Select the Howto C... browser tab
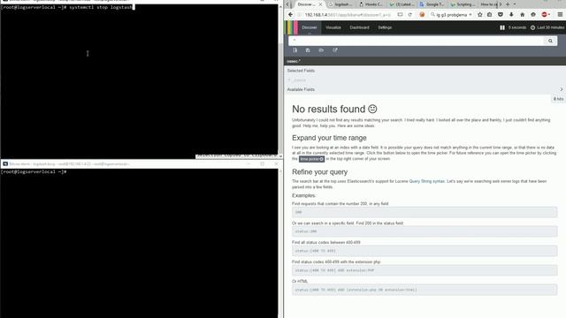566x318 pixels. 371,4
